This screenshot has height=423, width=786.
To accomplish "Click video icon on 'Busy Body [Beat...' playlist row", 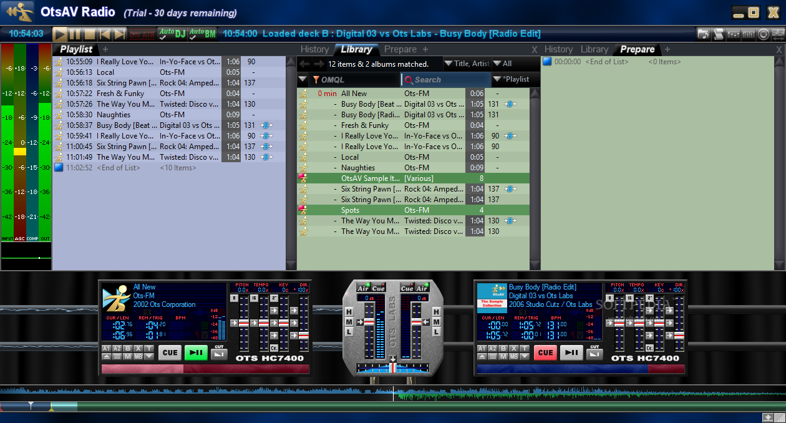I will pyautogui.click(x=266, y=125).
